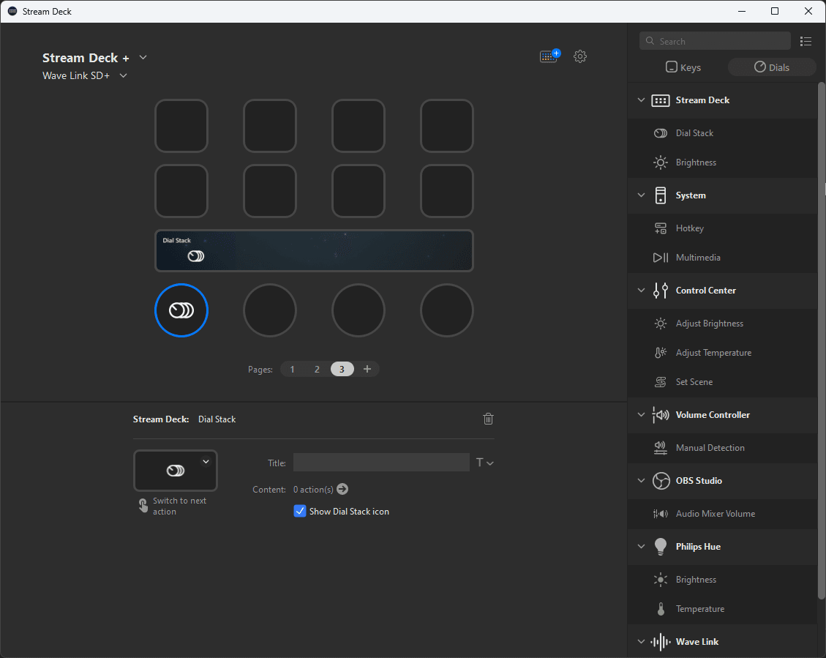This screenshot has width=826, height=658.
Task: Collapse the Control Center category
Action: click(x=642, y=291)
